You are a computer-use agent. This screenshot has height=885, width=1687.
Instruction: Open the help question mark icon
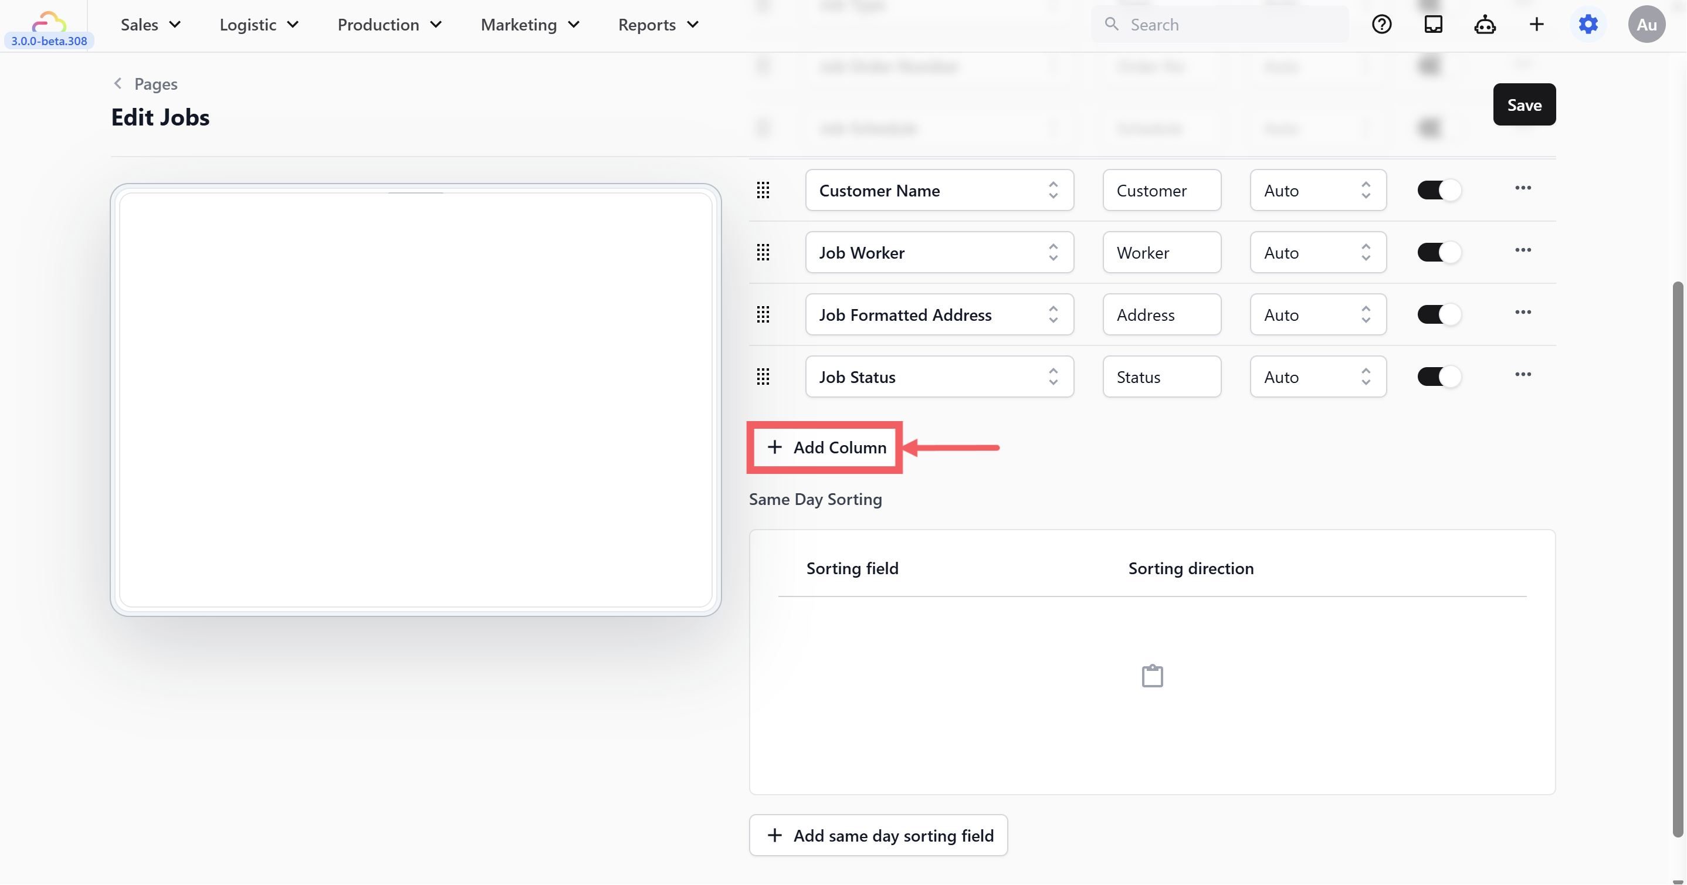coord(1382,24)
